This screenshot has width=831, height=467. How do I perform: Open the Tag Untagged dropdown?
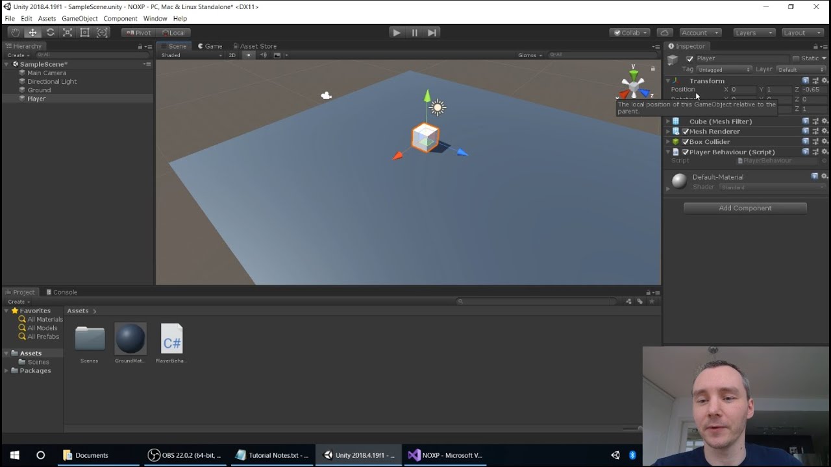724,69
